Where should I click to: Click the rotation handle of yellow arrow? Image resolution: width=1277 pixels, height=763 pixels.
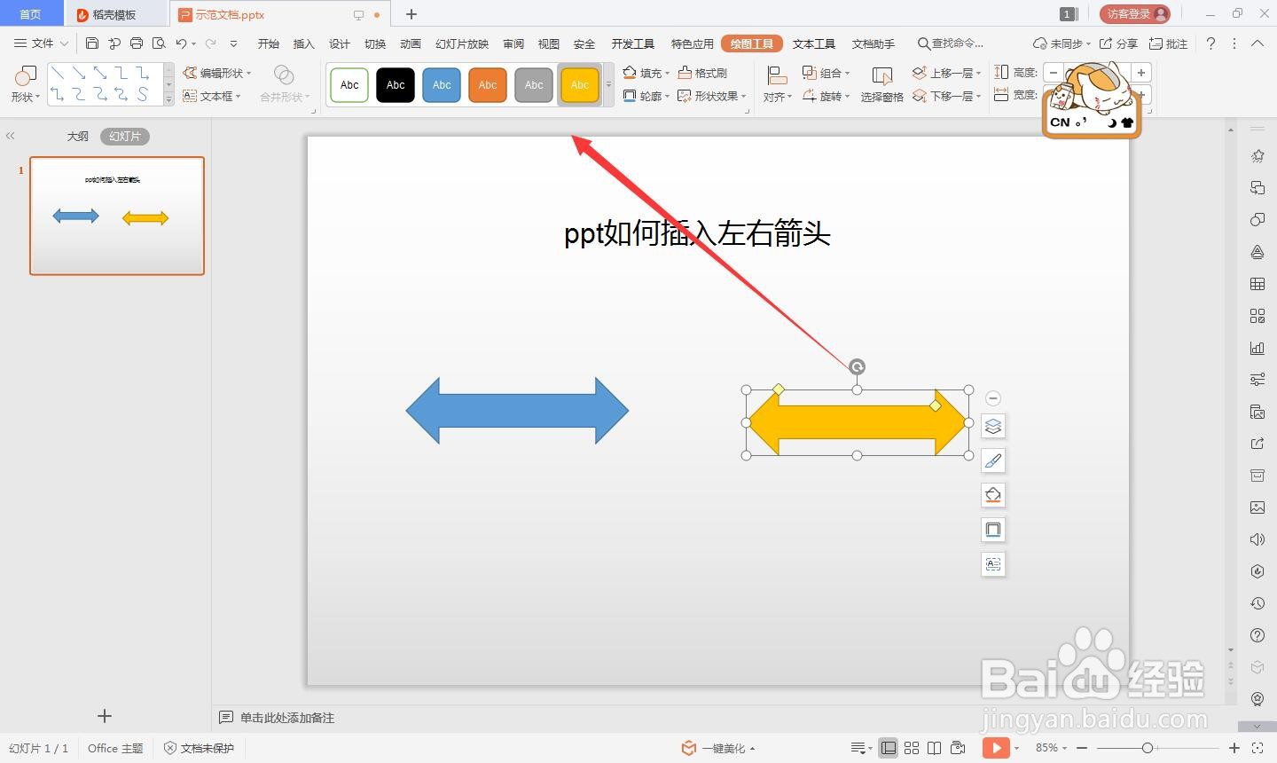pos(857,366)
